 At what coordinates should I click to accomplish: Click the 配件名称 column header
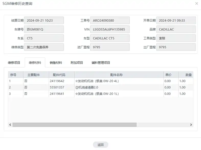[119, 75]
